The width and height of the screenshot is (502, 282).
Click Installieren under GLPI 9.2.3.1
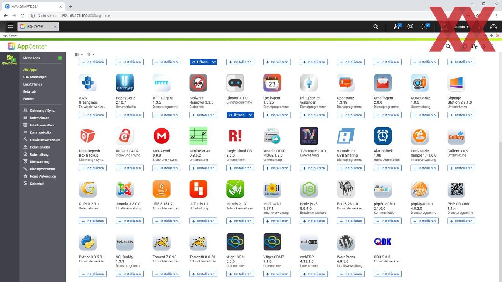coord(93,221)
